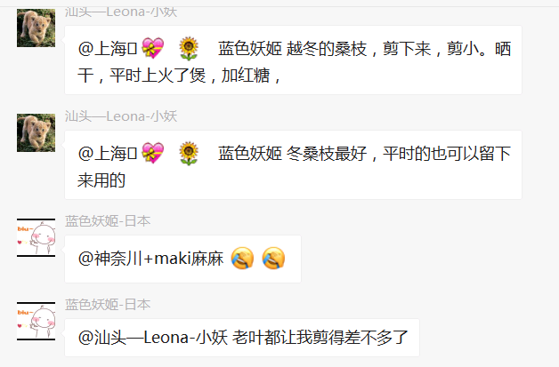Click the lion cub avatar beside the 越冬的桑枝 message
The image size is (559, 367).
point(36,28)
